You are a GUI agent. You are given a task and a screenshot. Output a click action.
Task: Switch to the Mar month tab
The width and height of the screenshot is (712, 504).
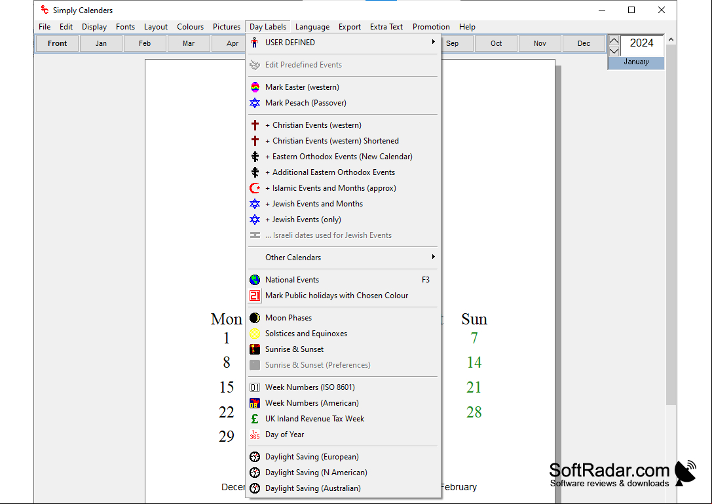coord(189,44)
